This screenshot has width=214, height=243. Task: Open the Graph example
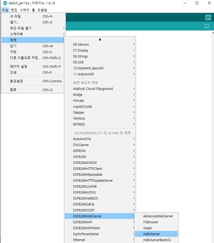coord(157,228)
